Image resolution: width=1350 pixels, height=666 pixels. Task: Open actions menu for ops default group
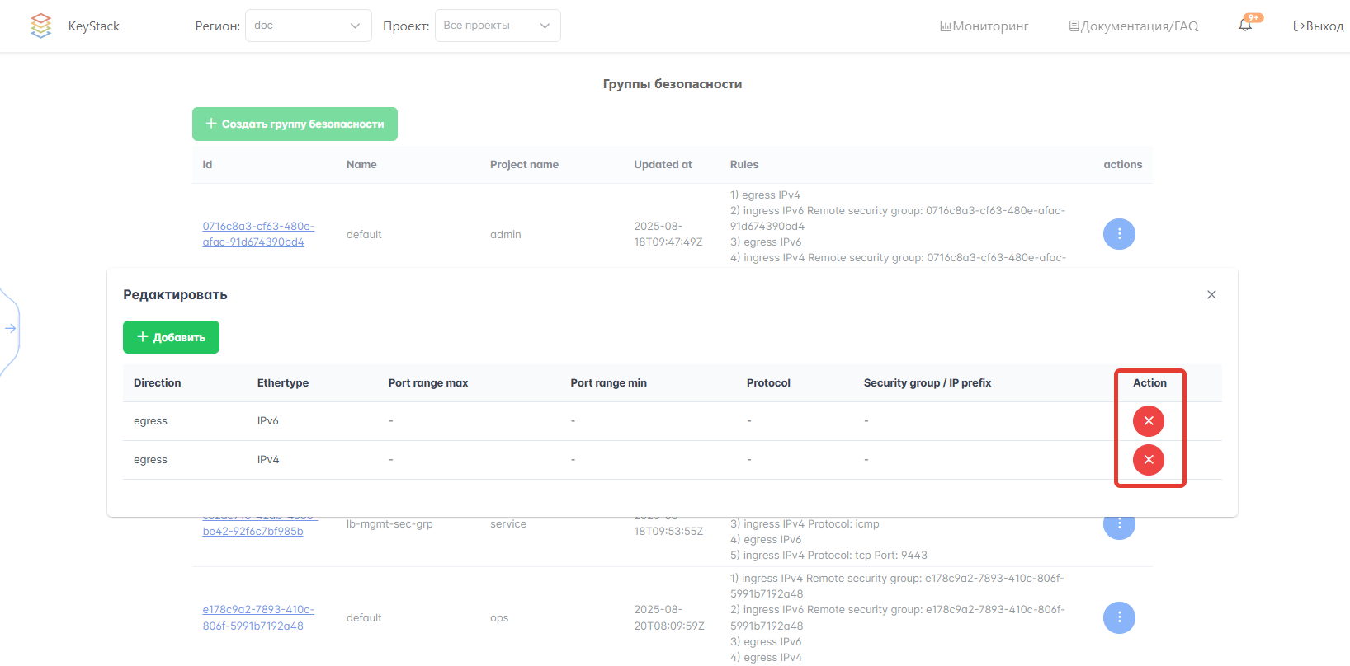coord(1119,617)
